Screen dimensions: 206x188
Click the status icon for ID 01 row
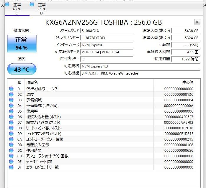(11, 89)
